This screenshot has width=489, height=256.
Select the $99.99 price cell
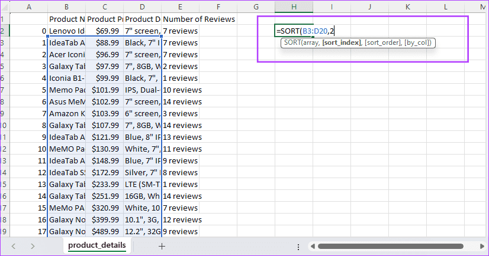[x=105, y=78]
